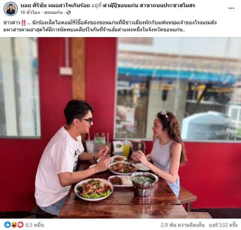View shares via แชร์ 532 ครั้ง
The image size is (241, 230).
[x=223, y=225]
